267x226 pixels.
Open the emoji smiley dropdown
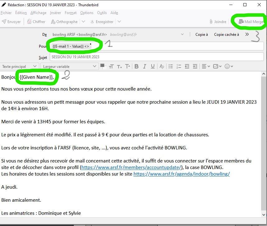(229, 66)
